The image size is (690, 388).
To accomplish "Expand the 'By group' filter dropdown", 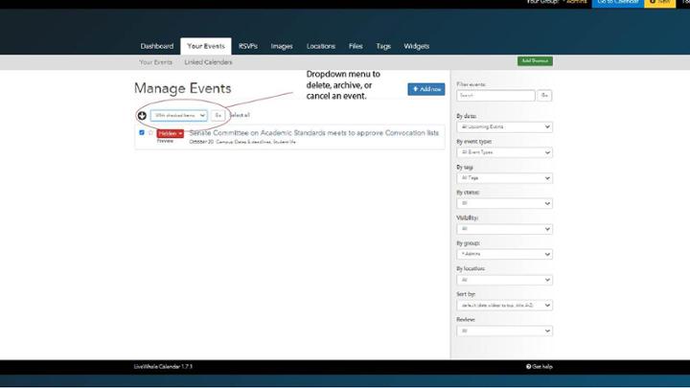I will pos(504,254).
